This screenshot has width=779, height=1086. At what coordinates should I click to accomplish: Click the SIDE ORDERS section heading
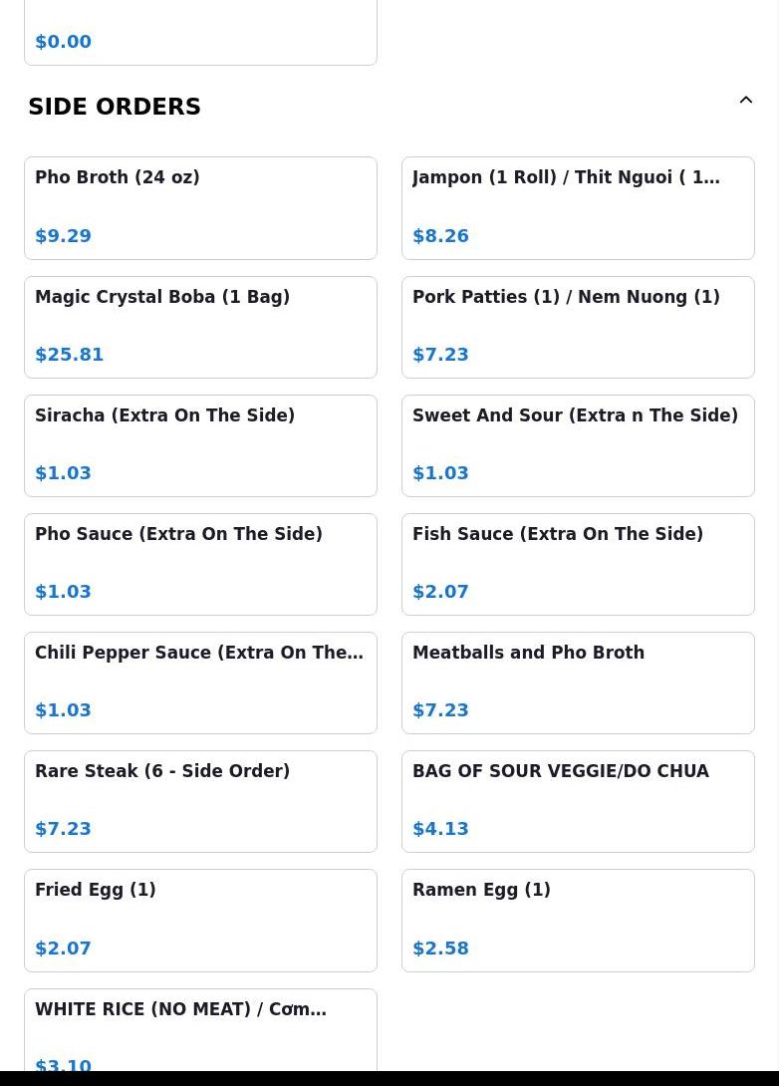tap(115, 107)
